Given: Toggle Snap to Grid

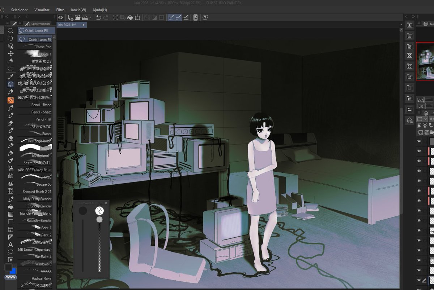Looking at the screenshot, I should 186,17.
